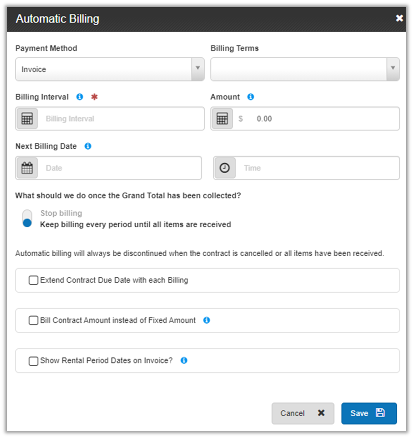Click the calculator icon beside Billing Interval field
This screenshot has height=438, width=413.
(x=27, y=119)
